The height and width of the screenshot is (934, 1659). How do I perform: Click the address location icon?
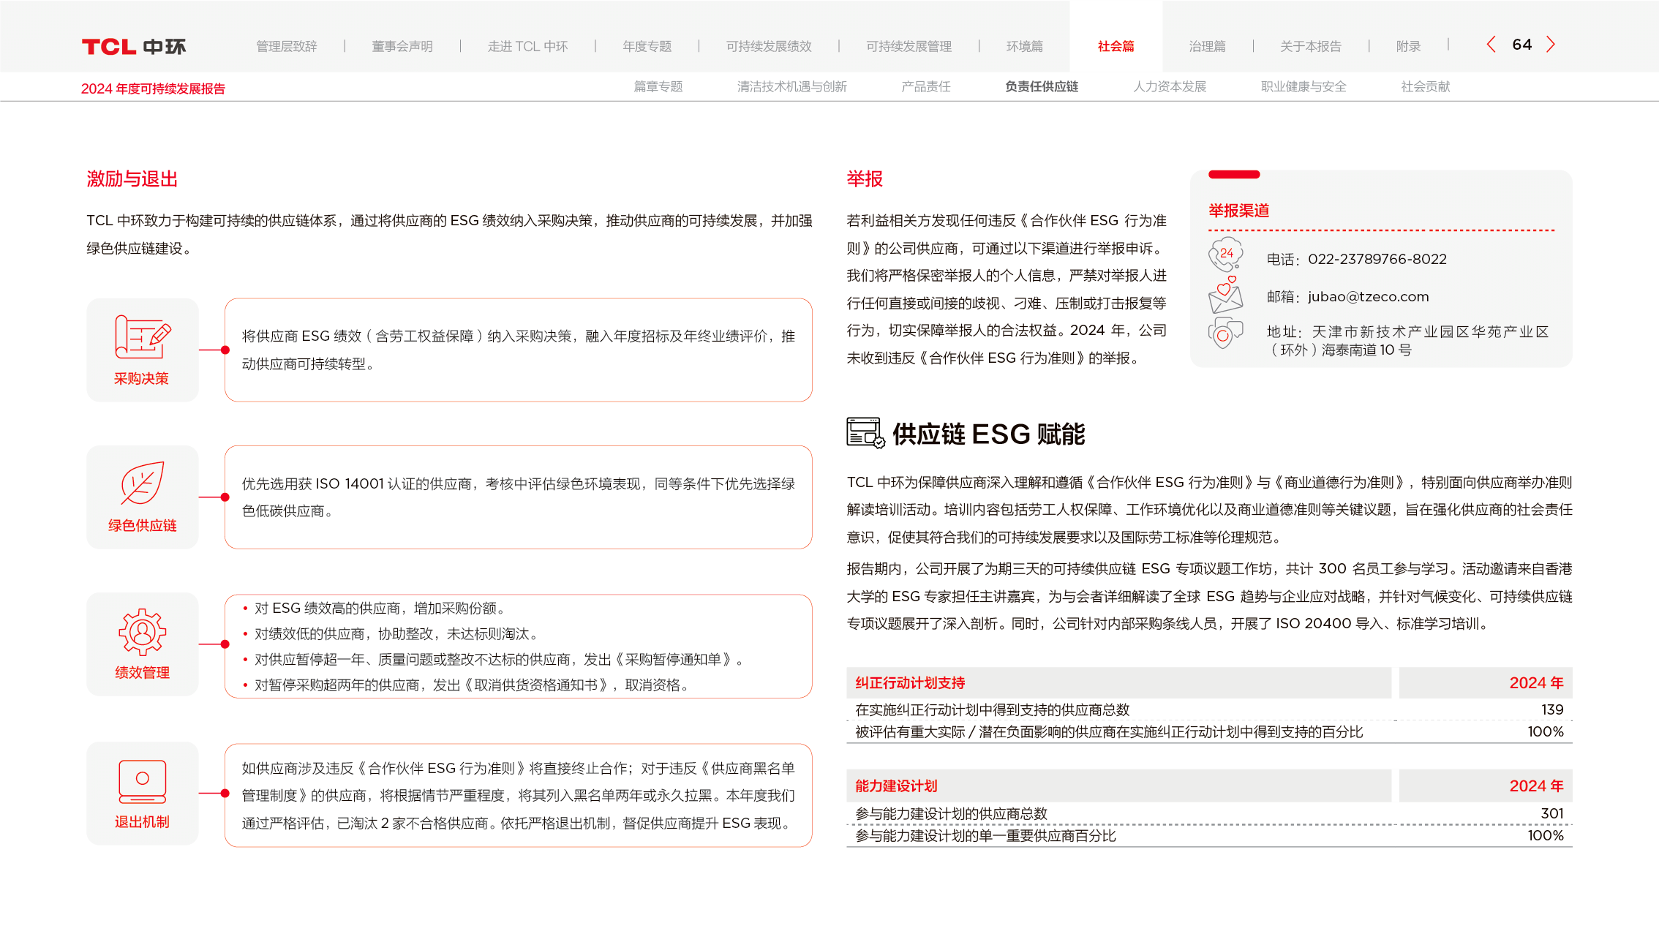coord(1225,334)
